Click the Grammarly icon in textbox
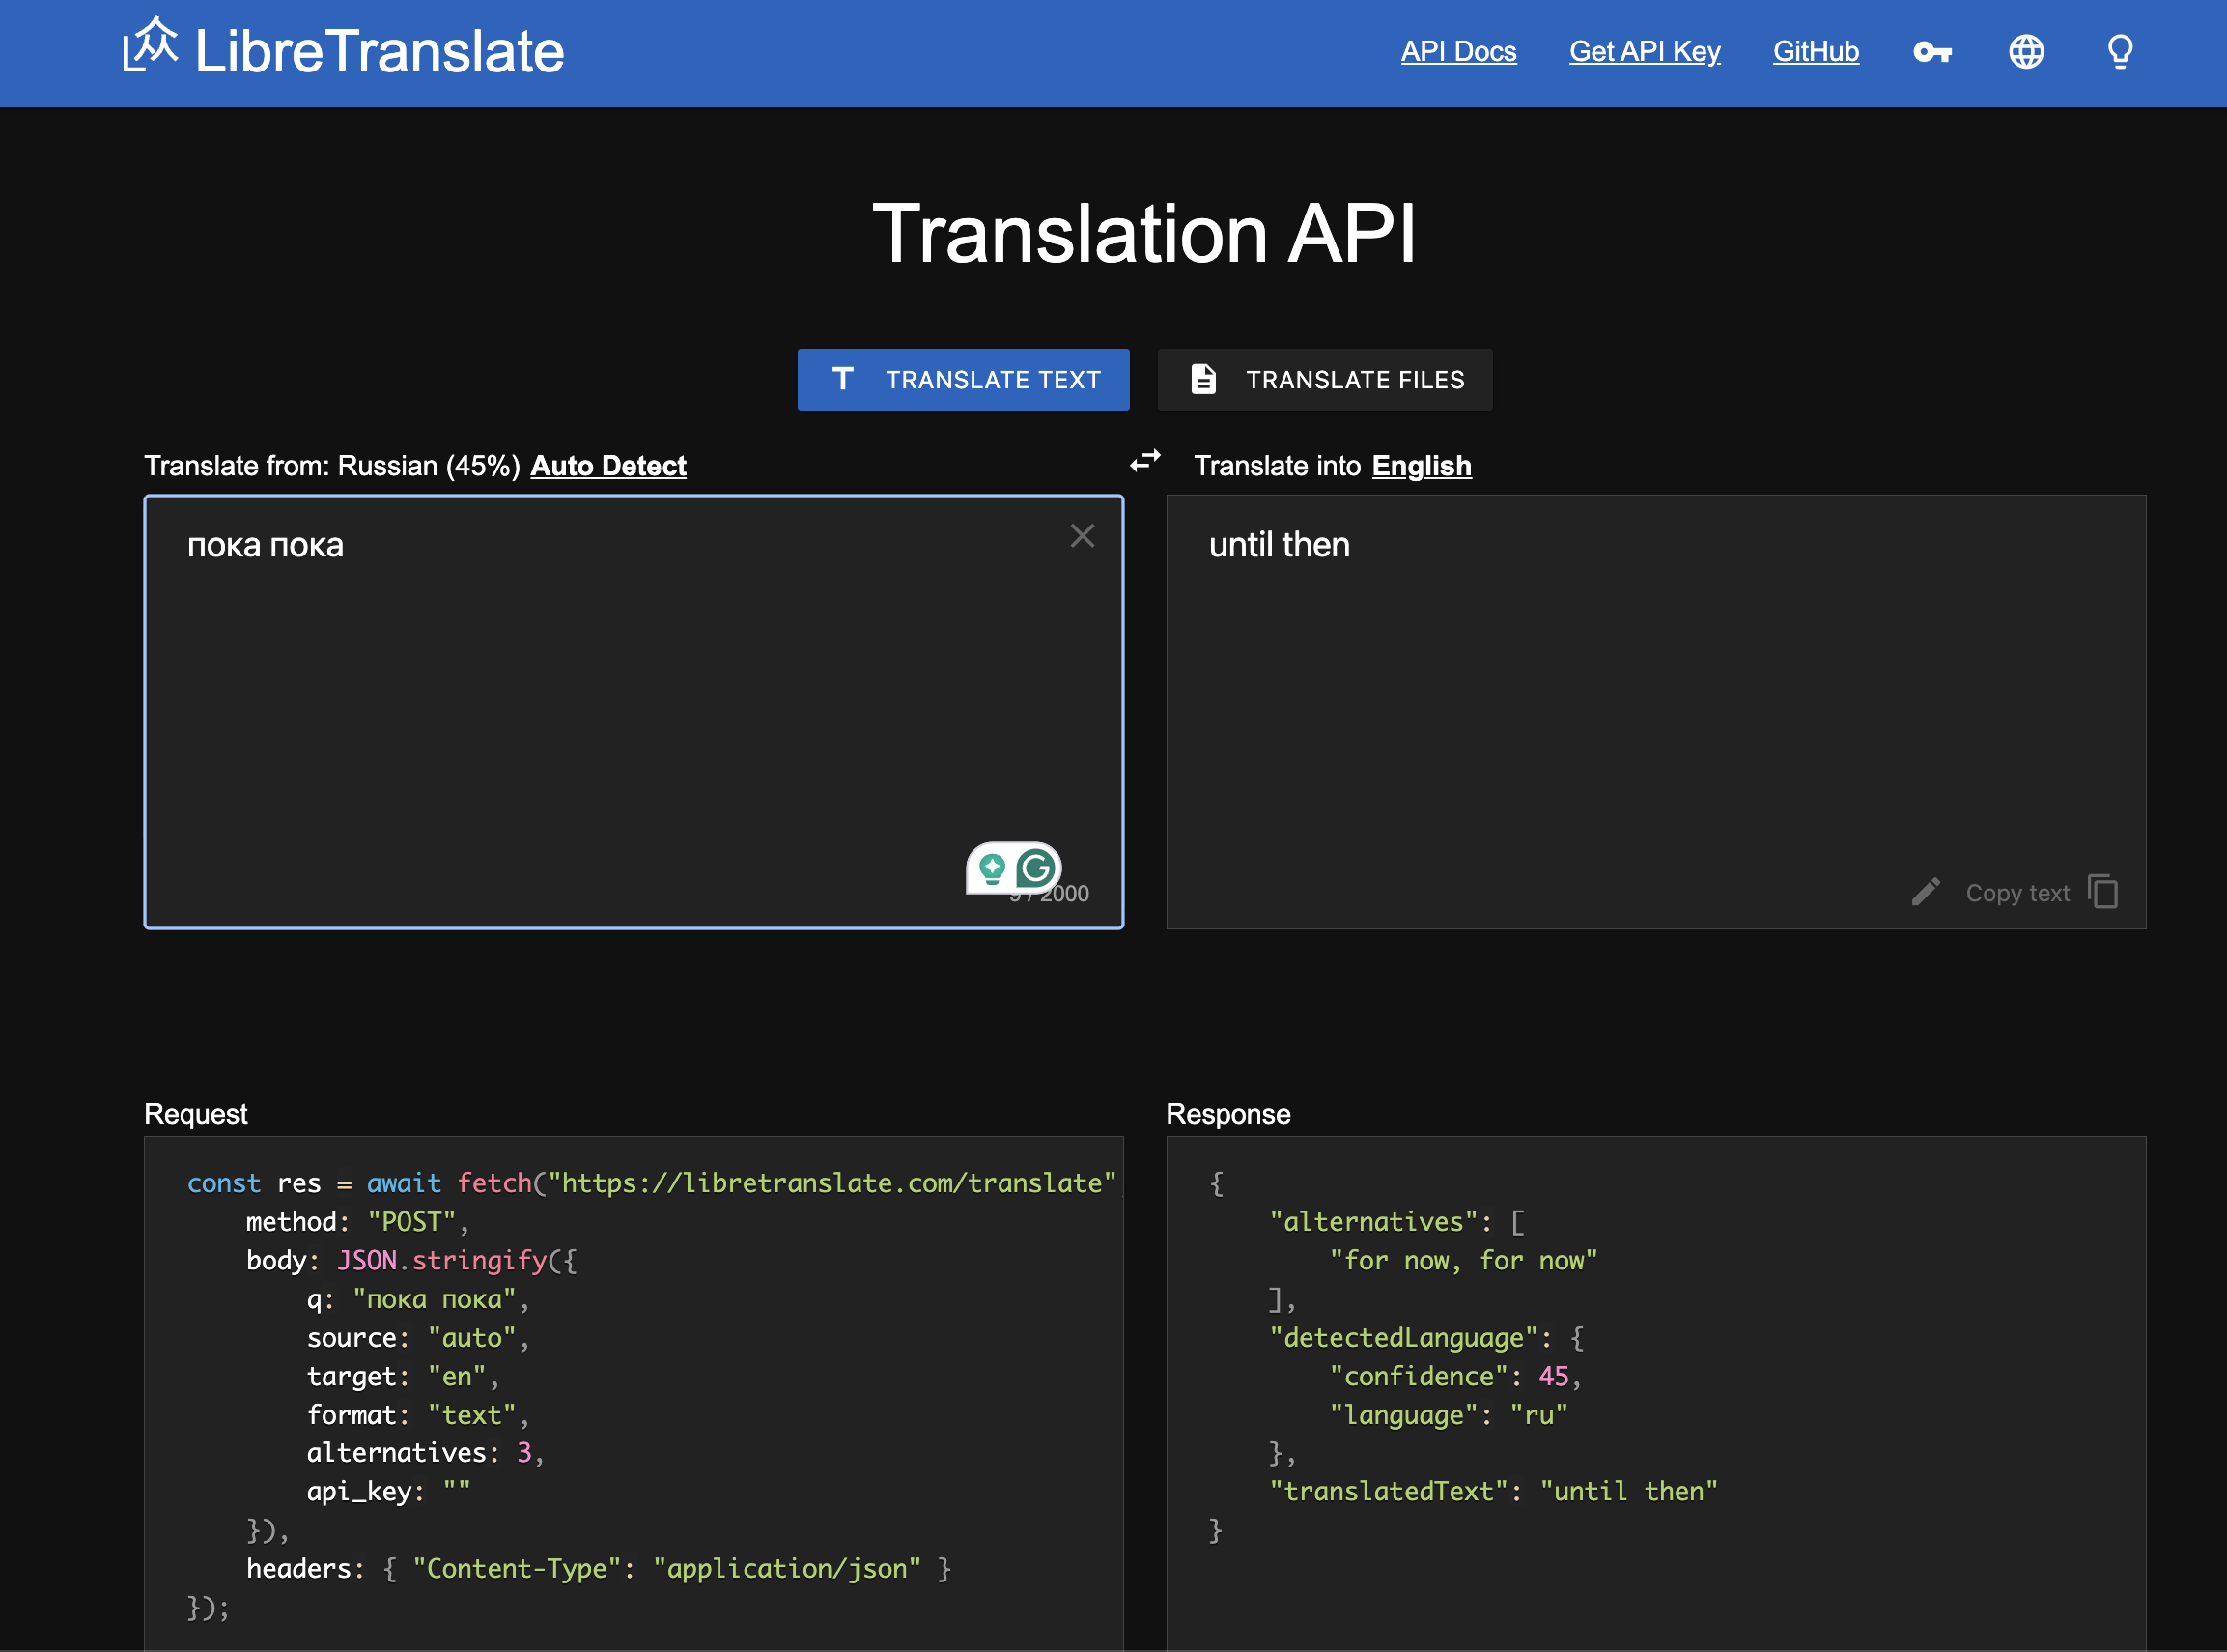2227x1652 pixels. tap(1035, 868)
